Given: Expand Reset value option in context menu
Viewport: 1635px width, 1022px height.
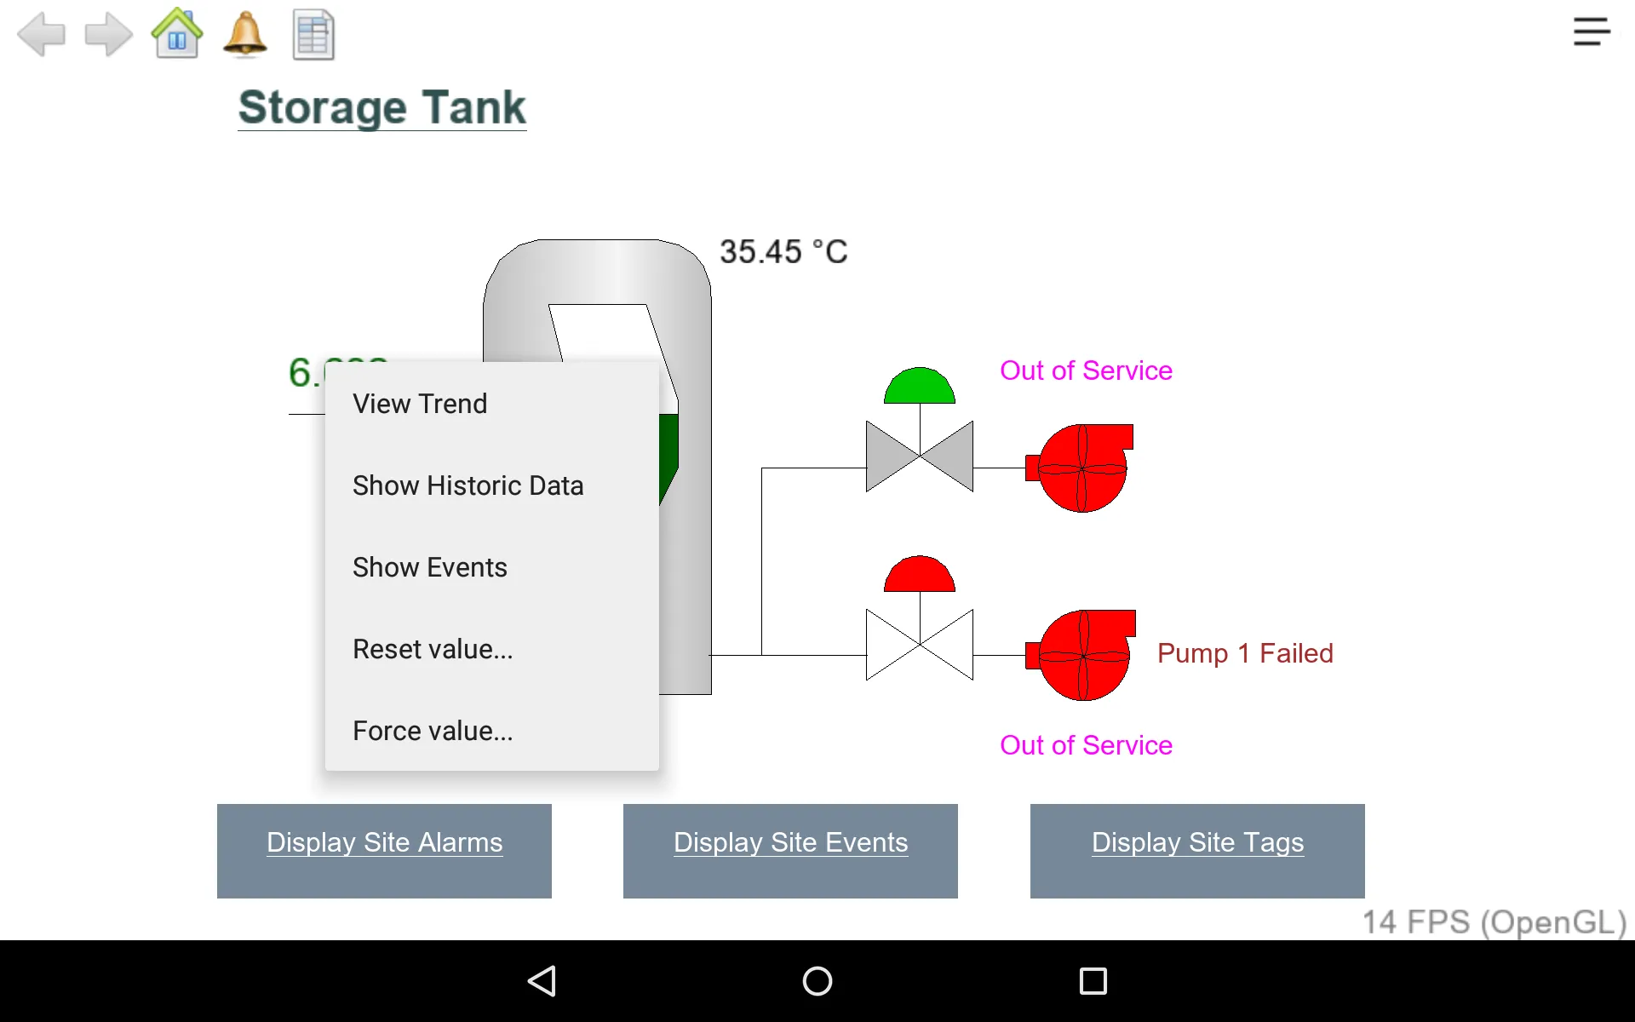Looking at the screenshot, I should 432,647.
